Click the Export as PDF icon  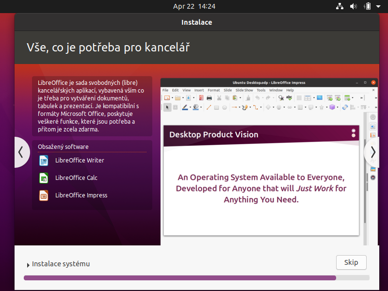[x=201, y=98]
